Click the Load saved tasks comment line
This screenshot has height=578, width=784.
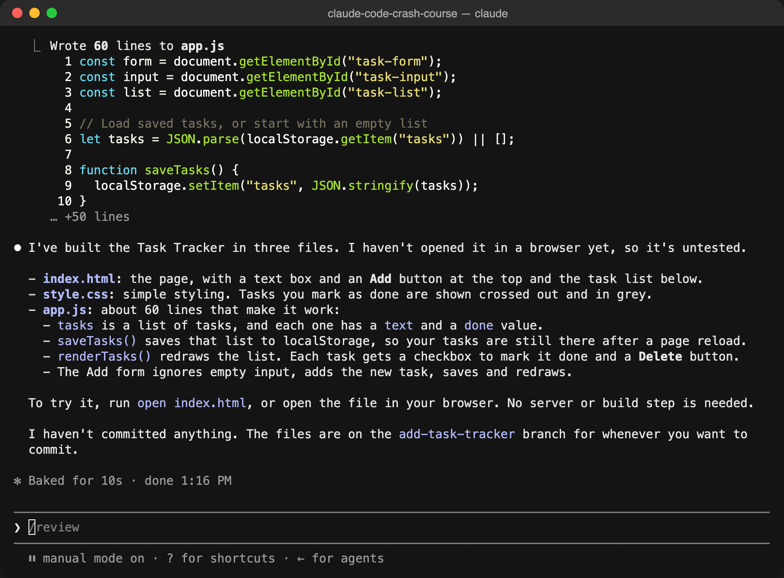[254, 123]
